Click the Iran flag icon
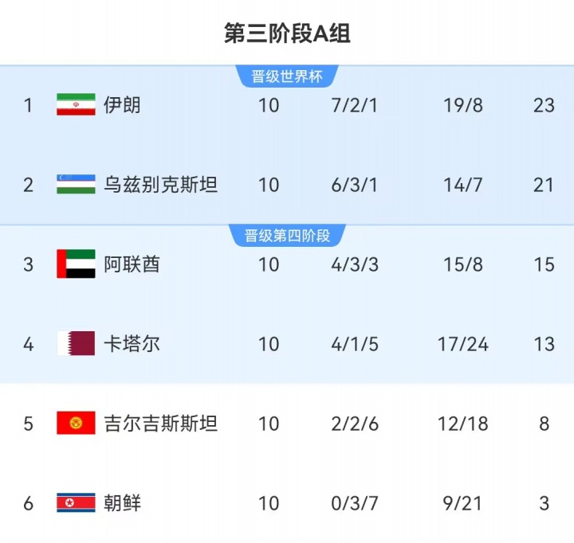Viewport: 574px width, 543px height. pyautogui.click(x=76, y=105)
